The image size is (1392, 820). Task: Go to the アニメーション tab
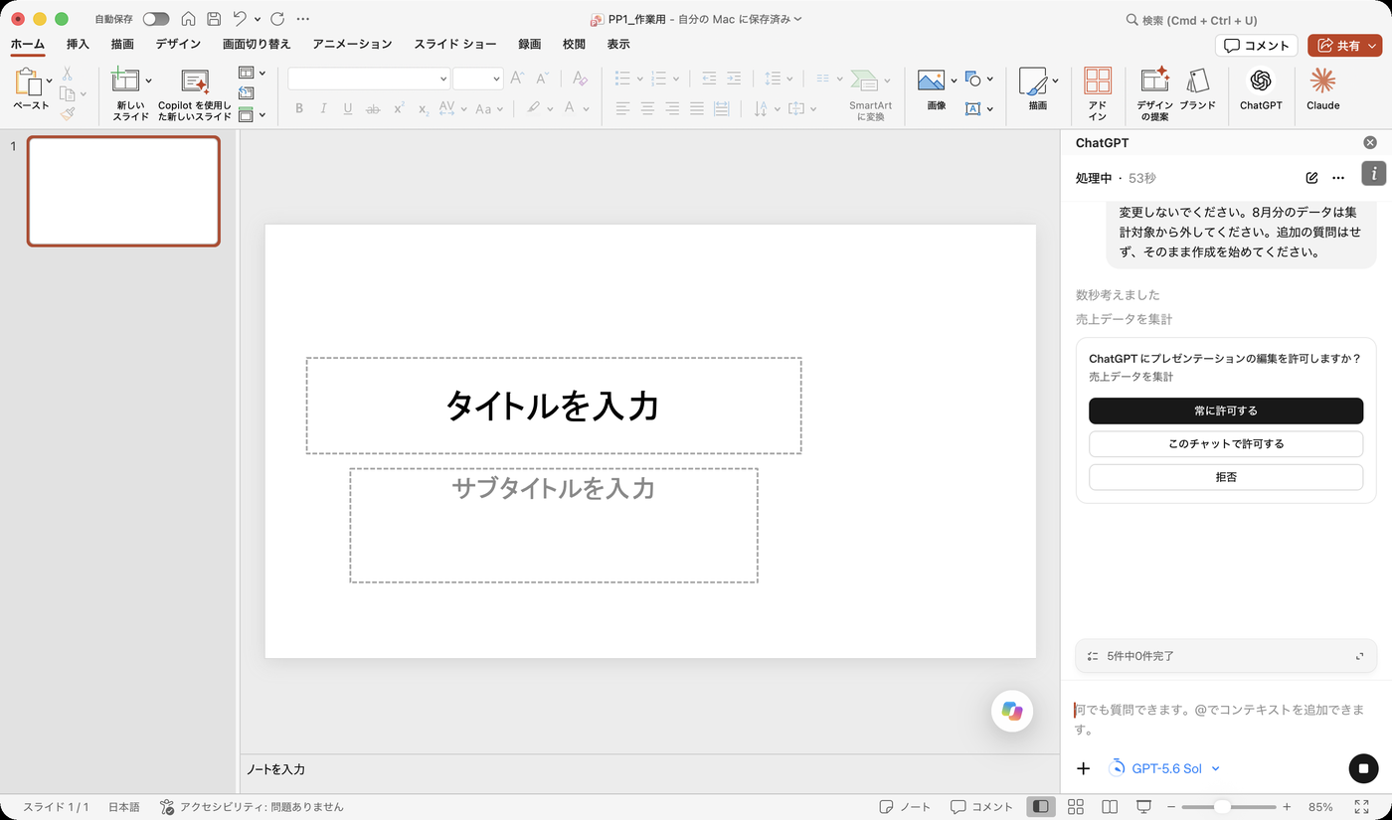(x=352, y=44)
